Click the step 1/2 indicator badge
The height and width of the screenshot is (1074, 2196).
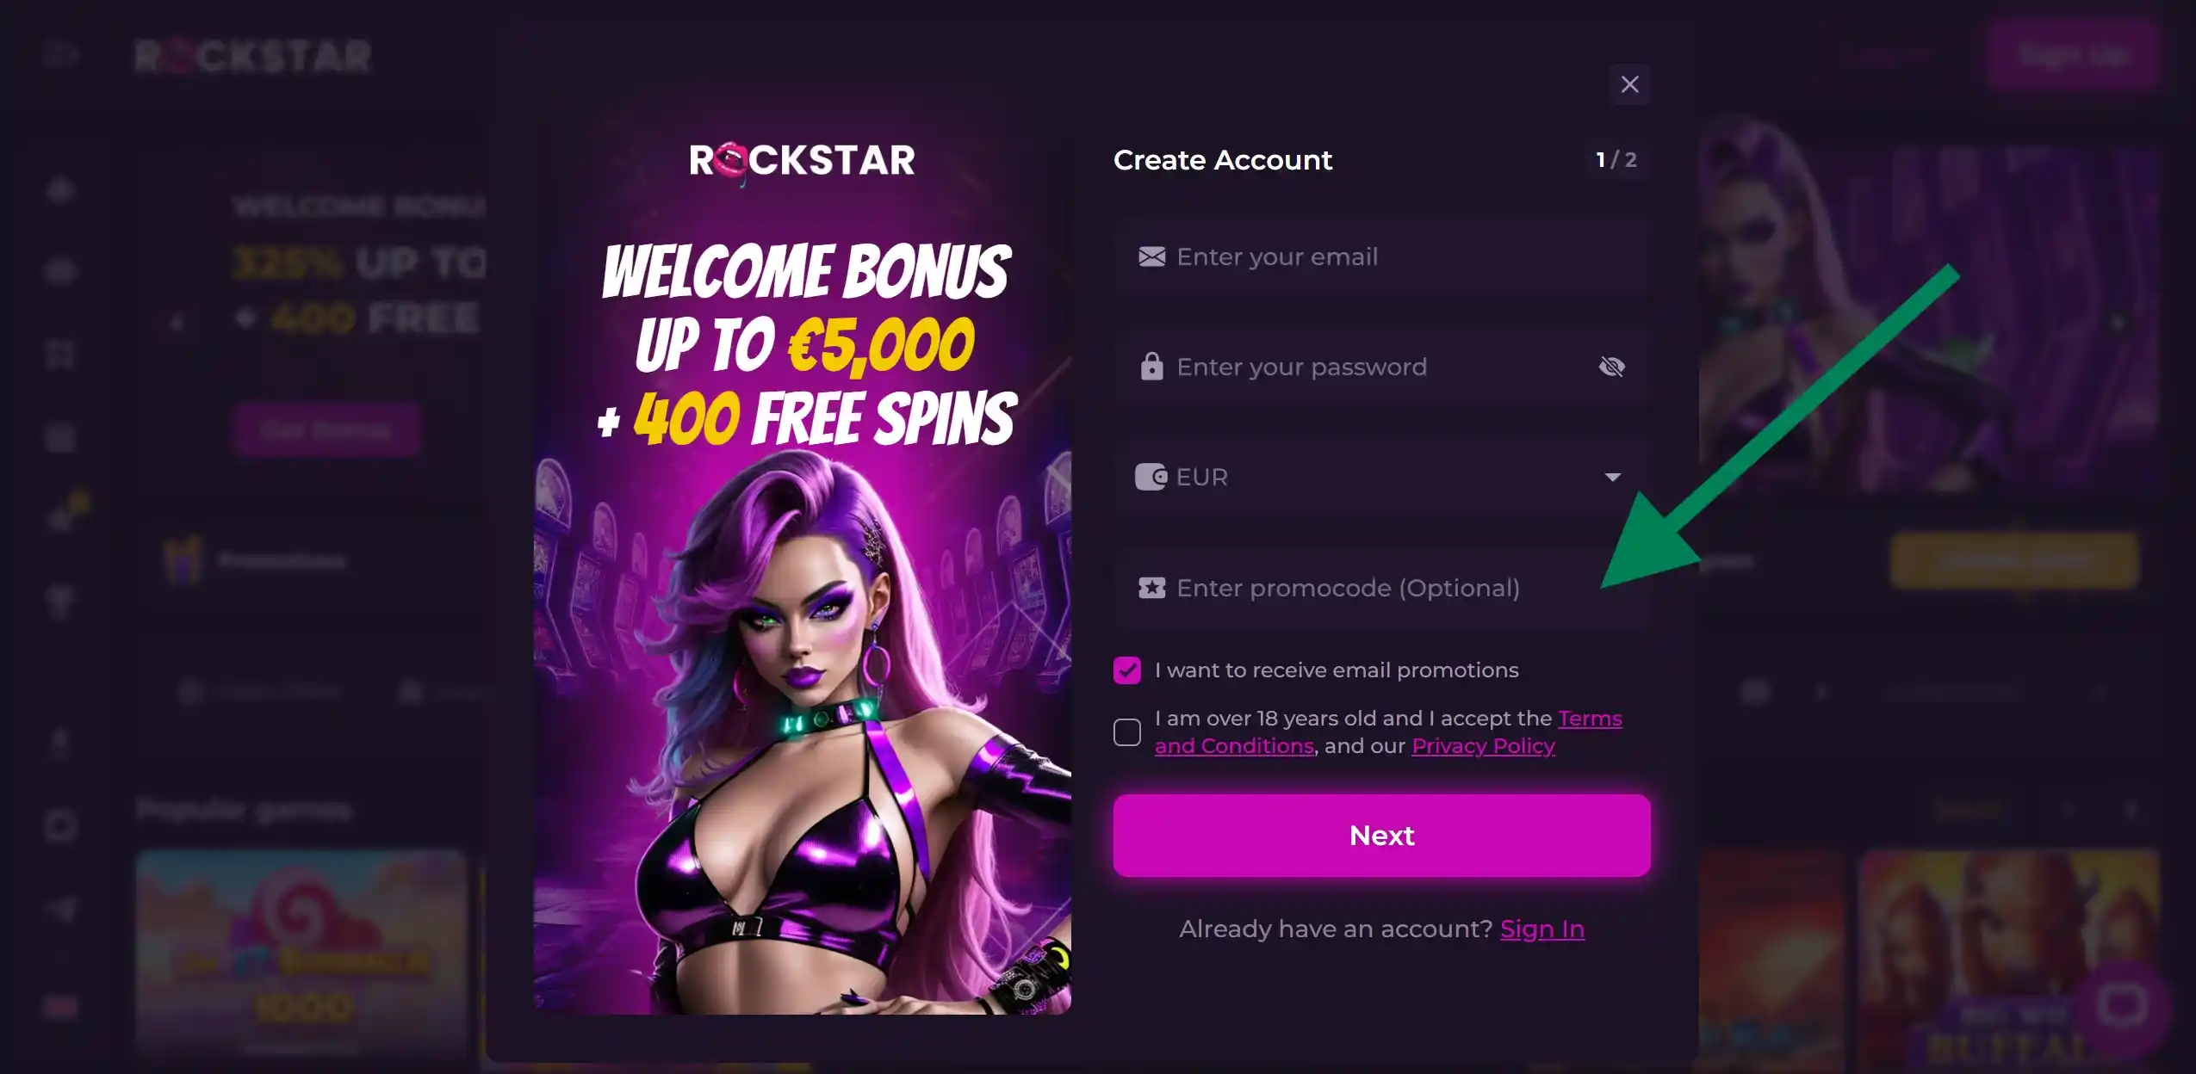(x=1616, y=160)
